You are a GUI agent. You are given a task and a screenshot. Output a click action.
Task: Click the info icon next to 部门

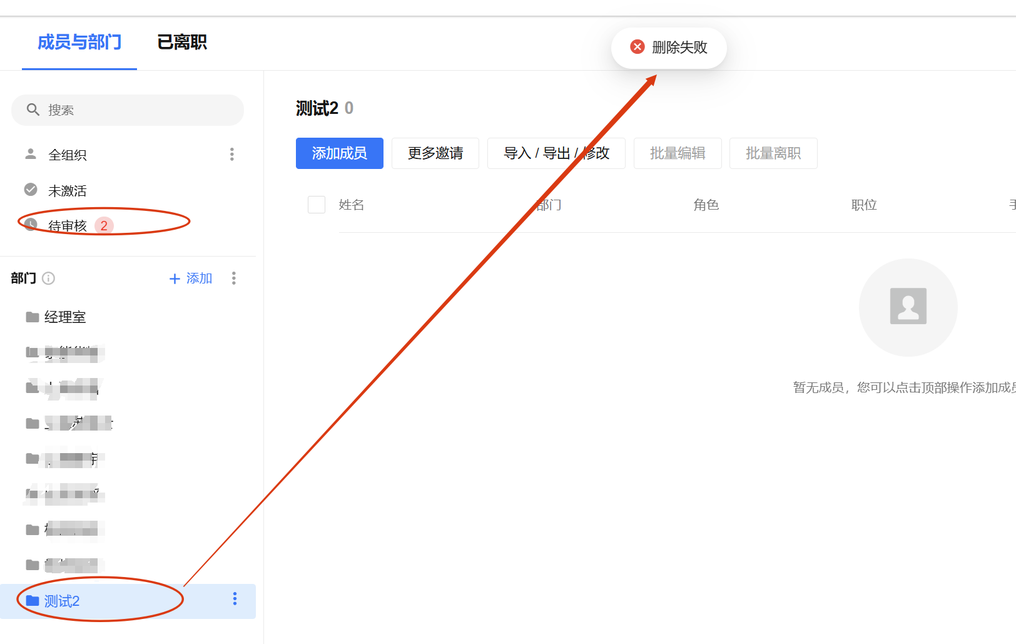48,279
